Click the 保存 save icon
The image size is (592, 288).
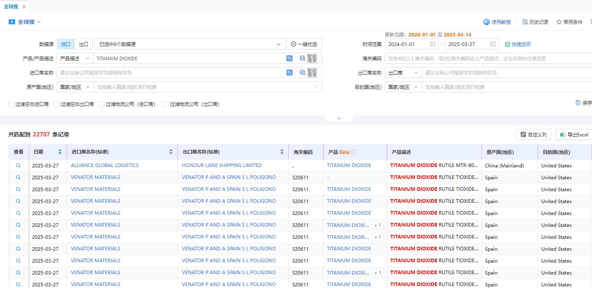click(x=578, y=103)
